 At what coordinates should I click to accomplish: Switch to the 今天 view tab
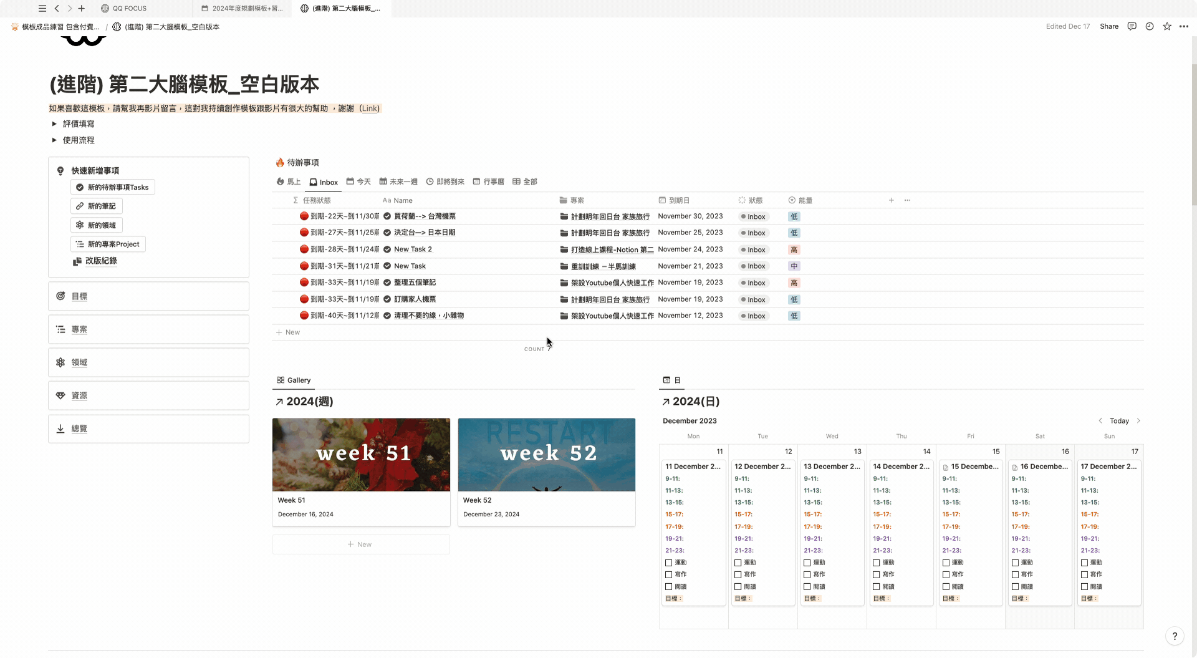coord(358,181)
